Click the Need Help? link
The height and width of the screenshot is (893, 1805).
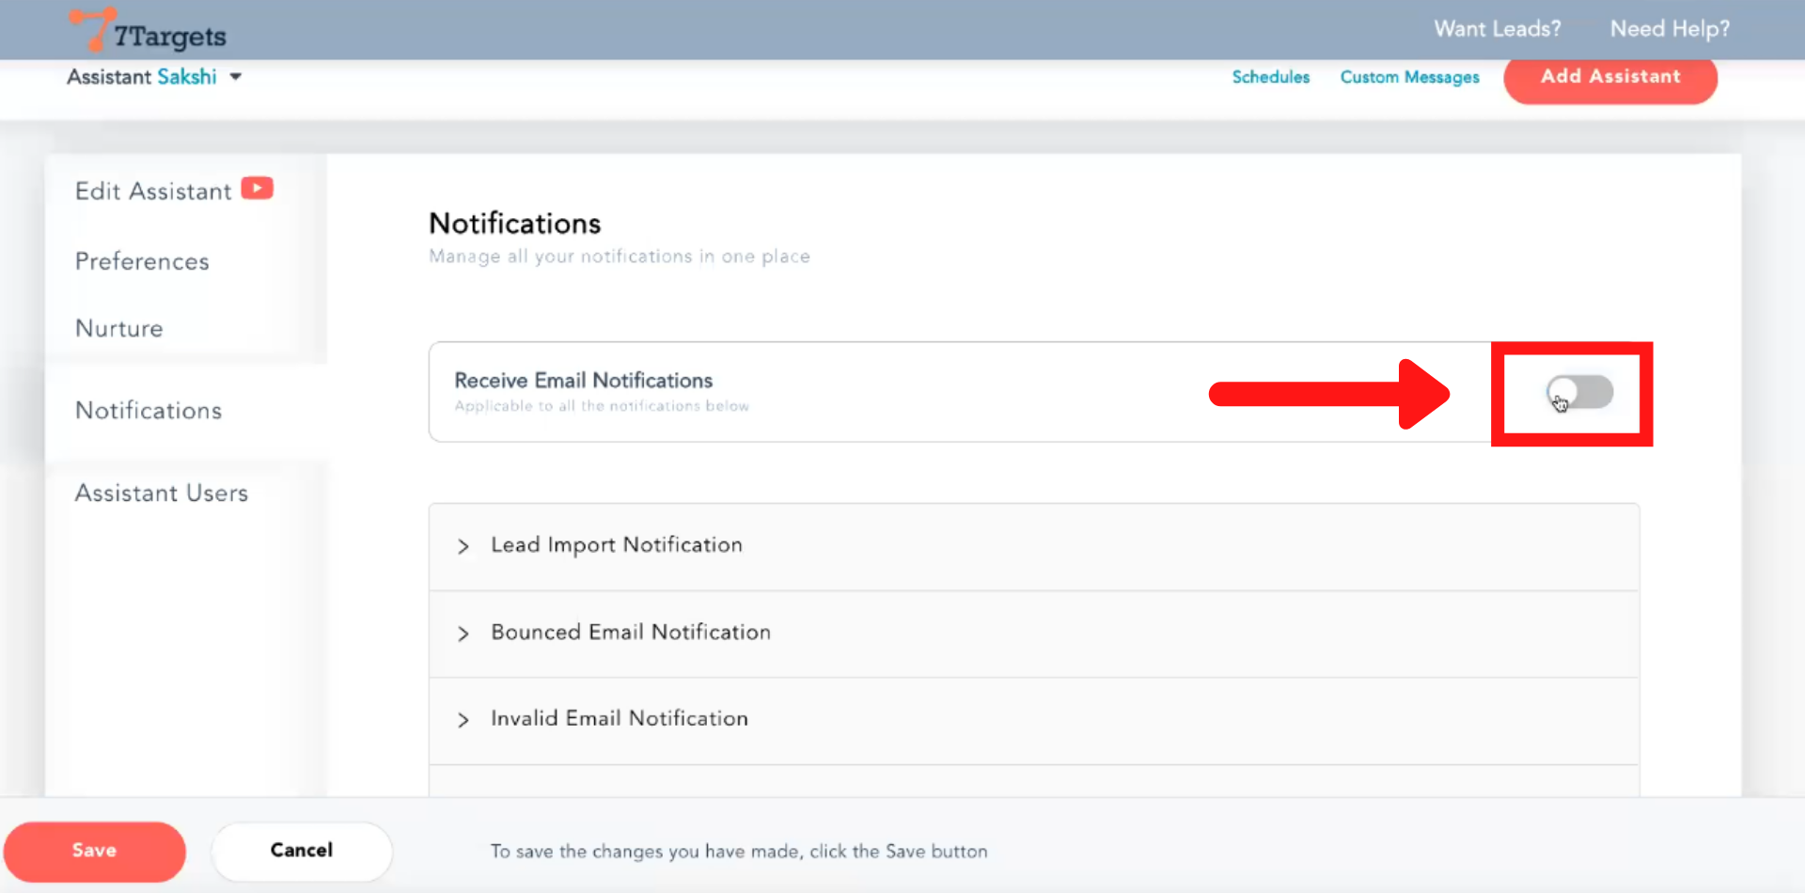click(1670, 29)
